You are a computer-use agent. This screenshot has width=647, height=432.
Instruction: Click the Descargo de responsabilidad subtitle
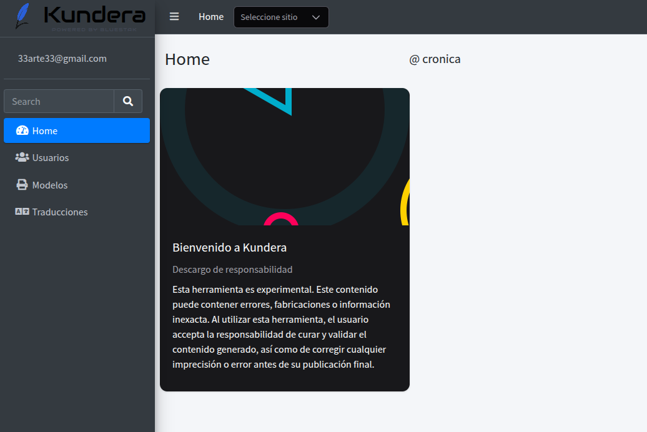tap(232, 270)
